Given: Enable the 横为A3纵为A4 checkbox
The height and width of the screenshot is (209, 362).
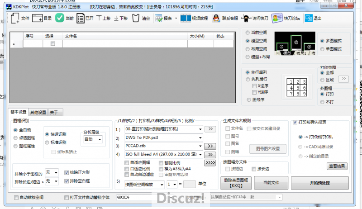Looking at the screenshot, I should point(161,169).
